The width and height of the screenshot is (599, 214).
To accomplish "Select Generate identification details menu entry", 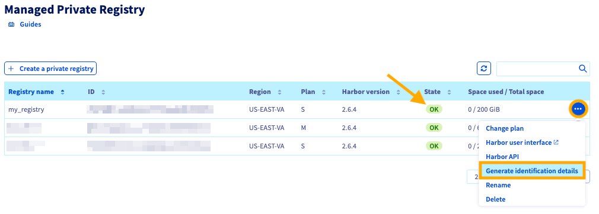I will tap(532, 171).
